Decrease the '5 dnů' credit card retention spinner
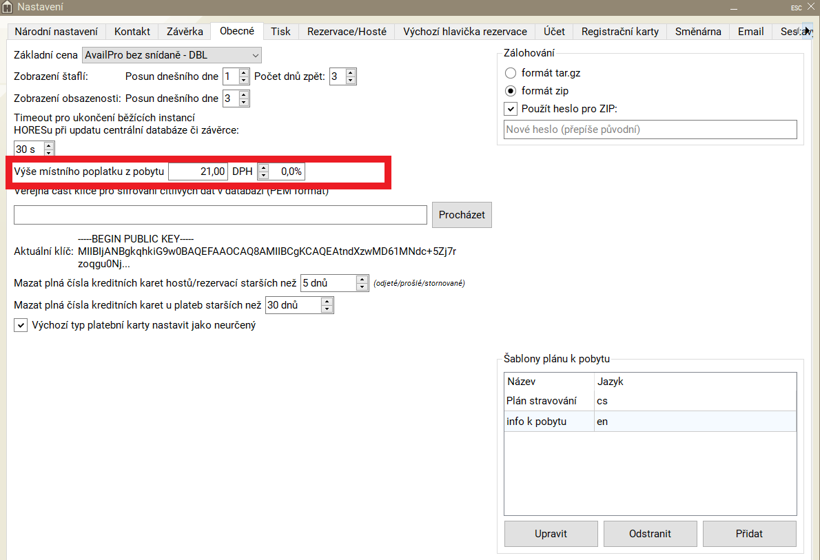Image resolution: width=820 pixels, height=560 pixels. (x=362, y=287)
